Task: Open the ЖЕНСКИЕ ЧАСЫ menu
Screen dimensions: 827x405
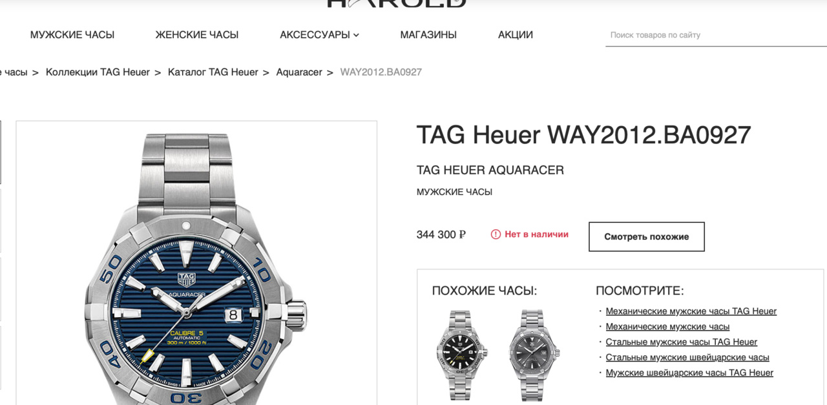Action: click(x=197, y=35)
